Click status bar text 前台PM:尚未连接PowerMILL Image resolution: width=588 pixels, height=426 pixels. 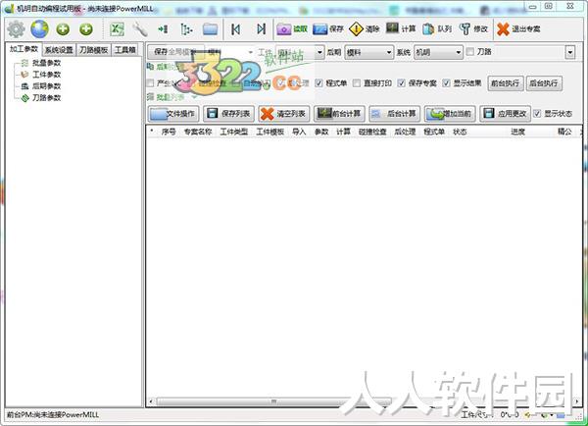click(53, 415)
